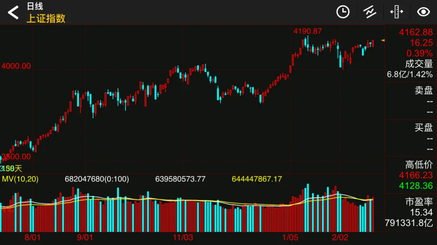Image resolution: width=437 pixels, height=245 pixels.
Task: Tap the 150天 range label
Action: (11, 169)
